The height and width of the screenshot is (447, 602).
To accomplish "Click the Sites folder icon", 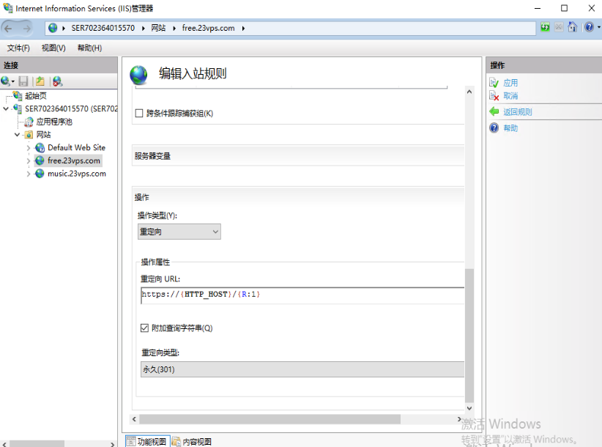I will coord(29,135).
